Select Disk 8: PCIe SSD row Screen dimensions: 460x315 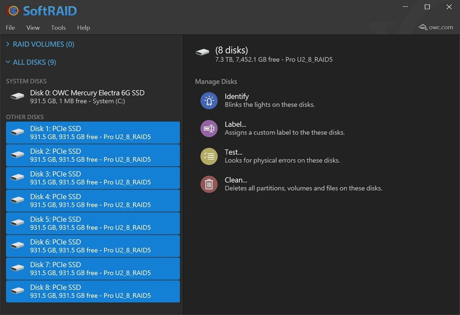coord(93,291)
